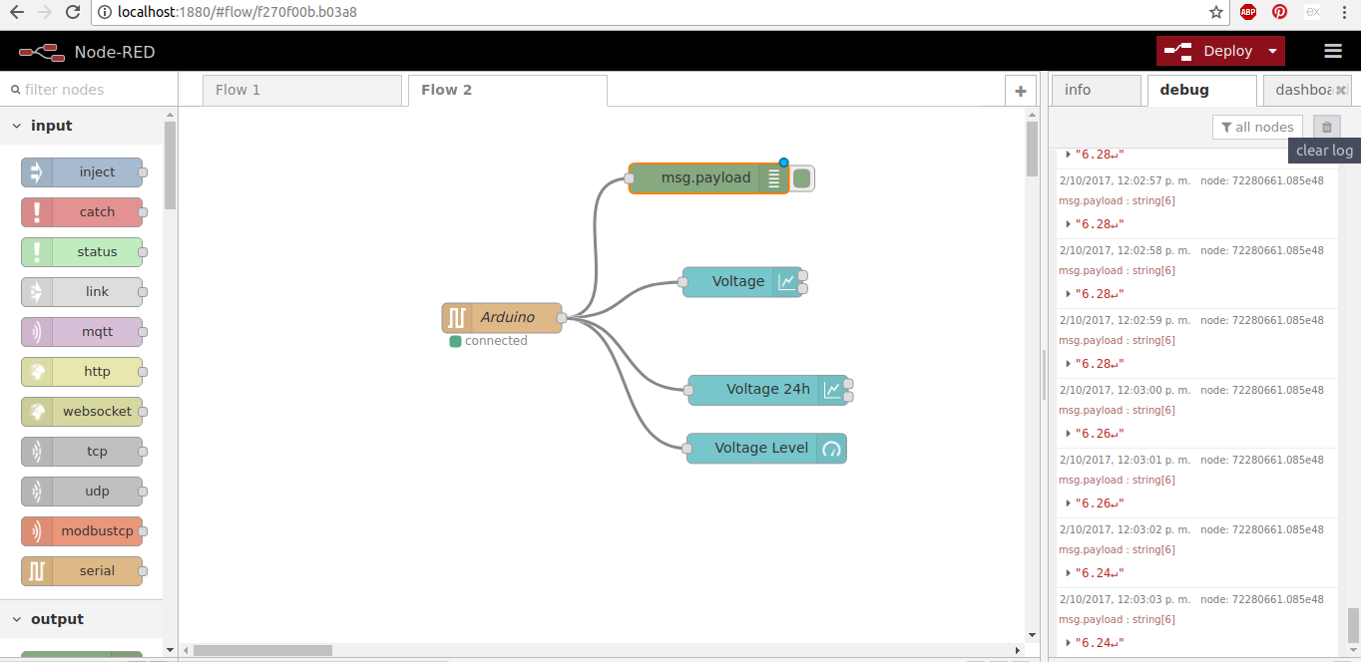Click the node link at 12:03:01 message
The width and height of the screenshot is (1361, 662).
(x=1262, y=460)
